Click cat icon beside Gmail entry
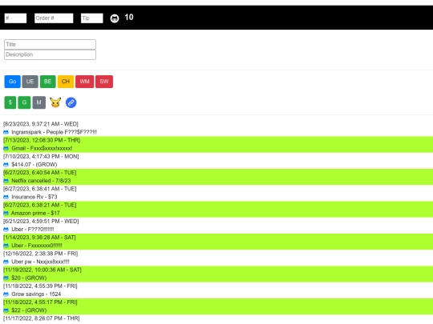The image size is (433, 324). coord(6,149)
